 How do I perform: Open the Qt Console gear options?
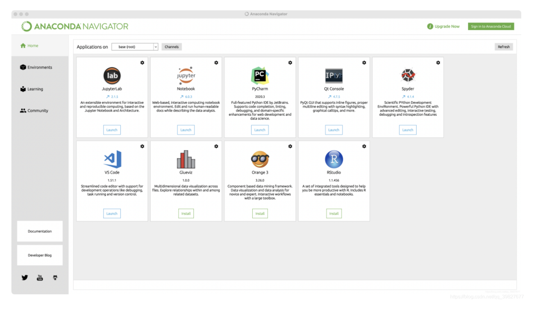click(x=364, y=63)
